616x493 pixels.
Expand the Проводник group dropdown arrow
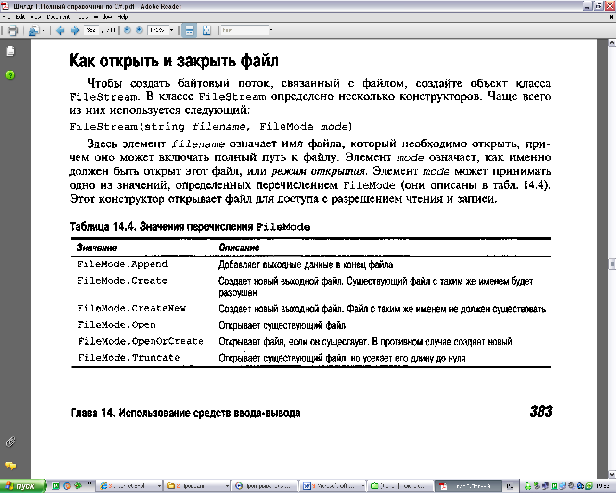click(227, 486)
